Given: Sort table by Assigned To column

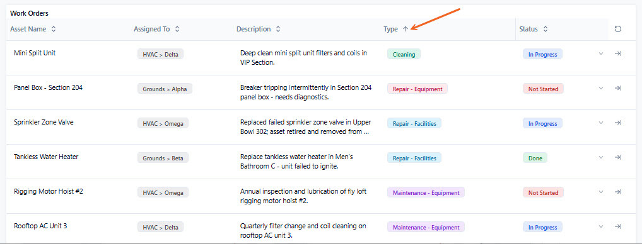Looking at the screenshot, I should [177, 30].
